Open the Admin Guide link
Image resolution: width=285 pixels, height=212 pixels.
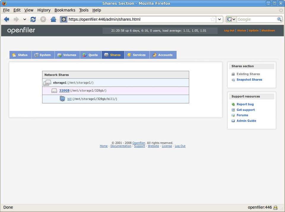point(246,121)
